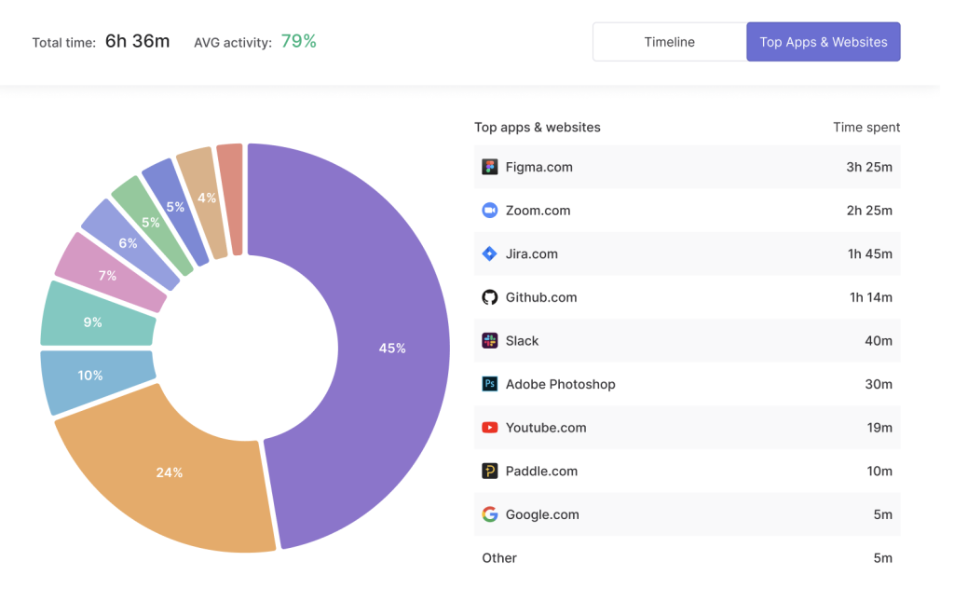Image resolution: width=954 pixels, height=602 pixels.
Task: Click the Slack logo icon
Action: point(490,341)
